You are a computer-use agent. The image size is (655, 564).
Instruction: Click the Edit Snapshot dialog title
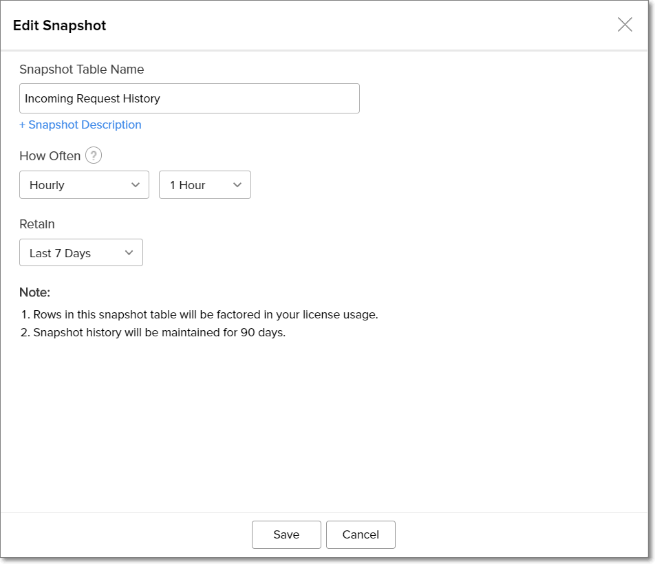pos(59,26)
